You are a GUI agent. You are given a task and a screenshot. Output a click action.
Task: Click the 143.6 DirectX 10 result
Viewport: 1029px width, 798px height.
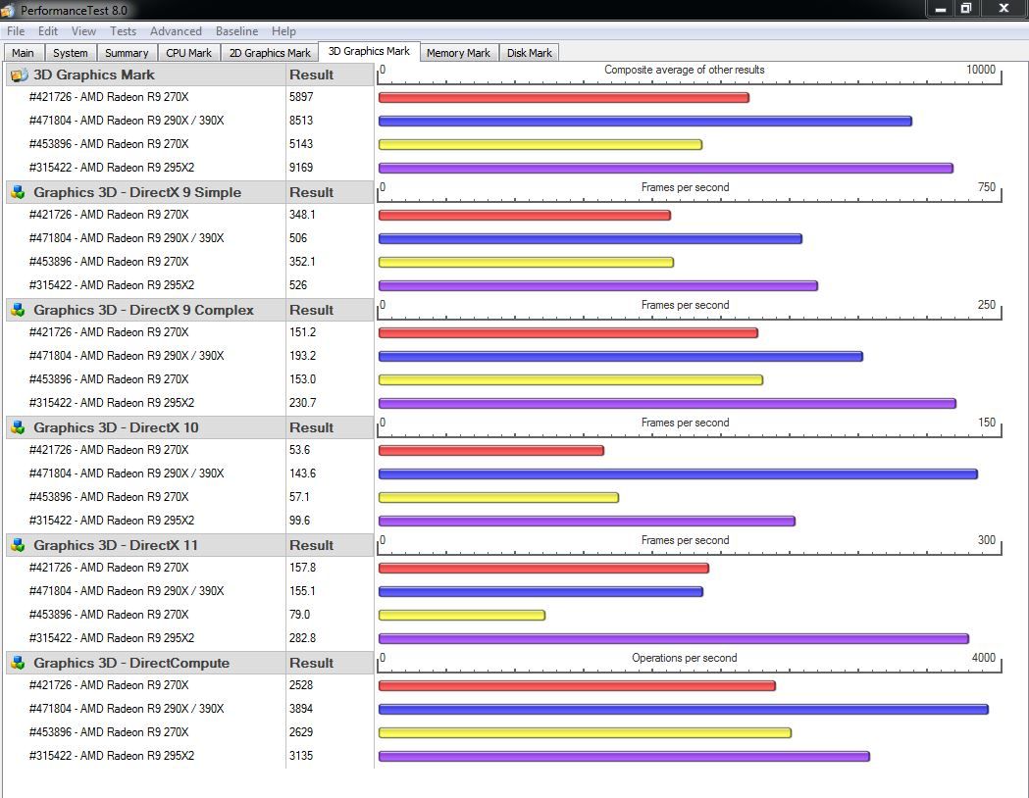click(302, 474)
